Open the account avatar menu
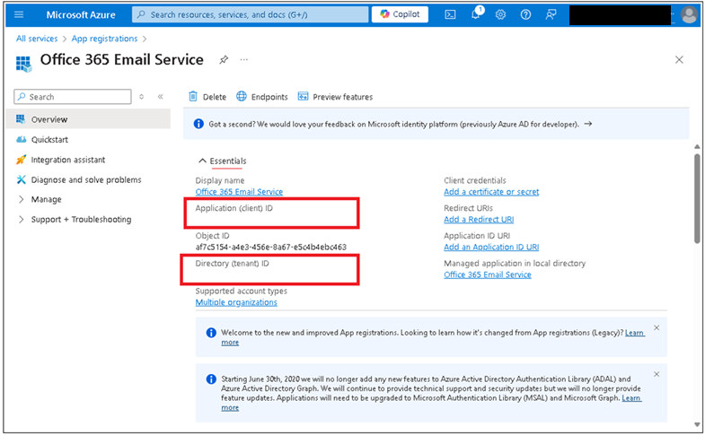 click(x=689, y=15)
